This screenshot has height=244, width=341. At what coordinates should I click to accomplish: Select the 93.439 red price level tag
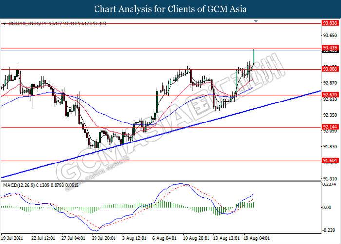pyautogui.click(x=330, y=48)
